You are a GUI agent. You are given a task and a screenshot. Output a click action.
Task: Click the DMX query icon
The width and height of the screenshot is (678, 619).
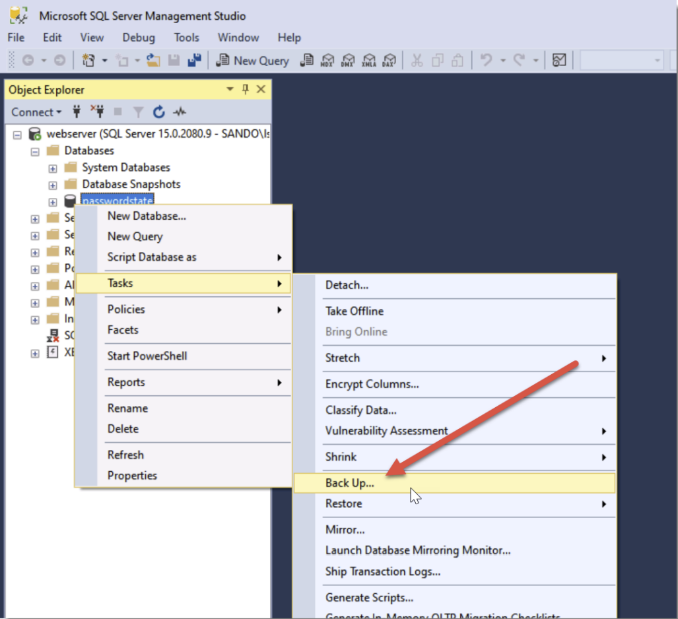[x=348, y=61]
